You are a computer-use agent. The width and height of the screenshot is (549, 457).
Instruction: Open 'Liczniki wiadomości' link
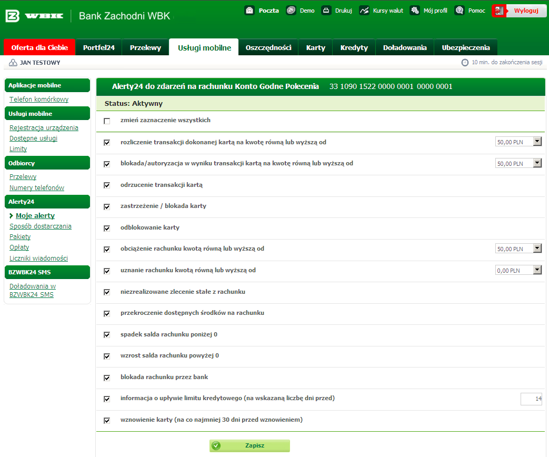38,258
